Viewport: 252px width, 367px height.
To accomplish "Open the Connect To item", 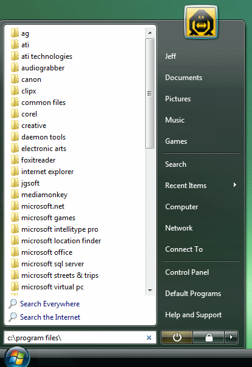I will pyautogui.click(x=184, y=249).
